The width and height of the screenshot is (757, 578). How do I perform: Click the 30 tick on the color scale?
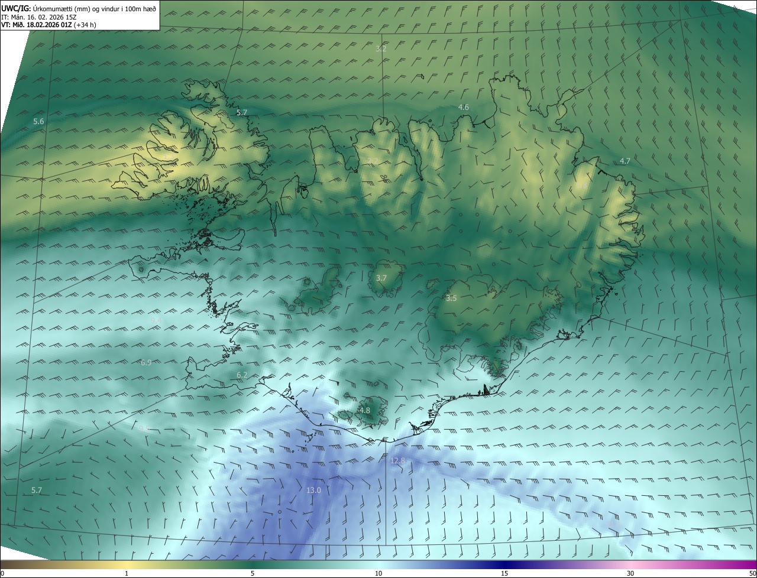coord(630,573)
